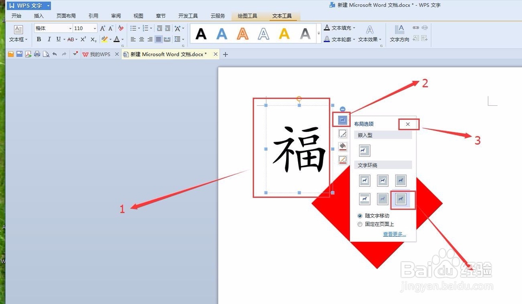This screenshot has width=522, height=304.
Task: Toggle italic formatting
Action: 49,39
